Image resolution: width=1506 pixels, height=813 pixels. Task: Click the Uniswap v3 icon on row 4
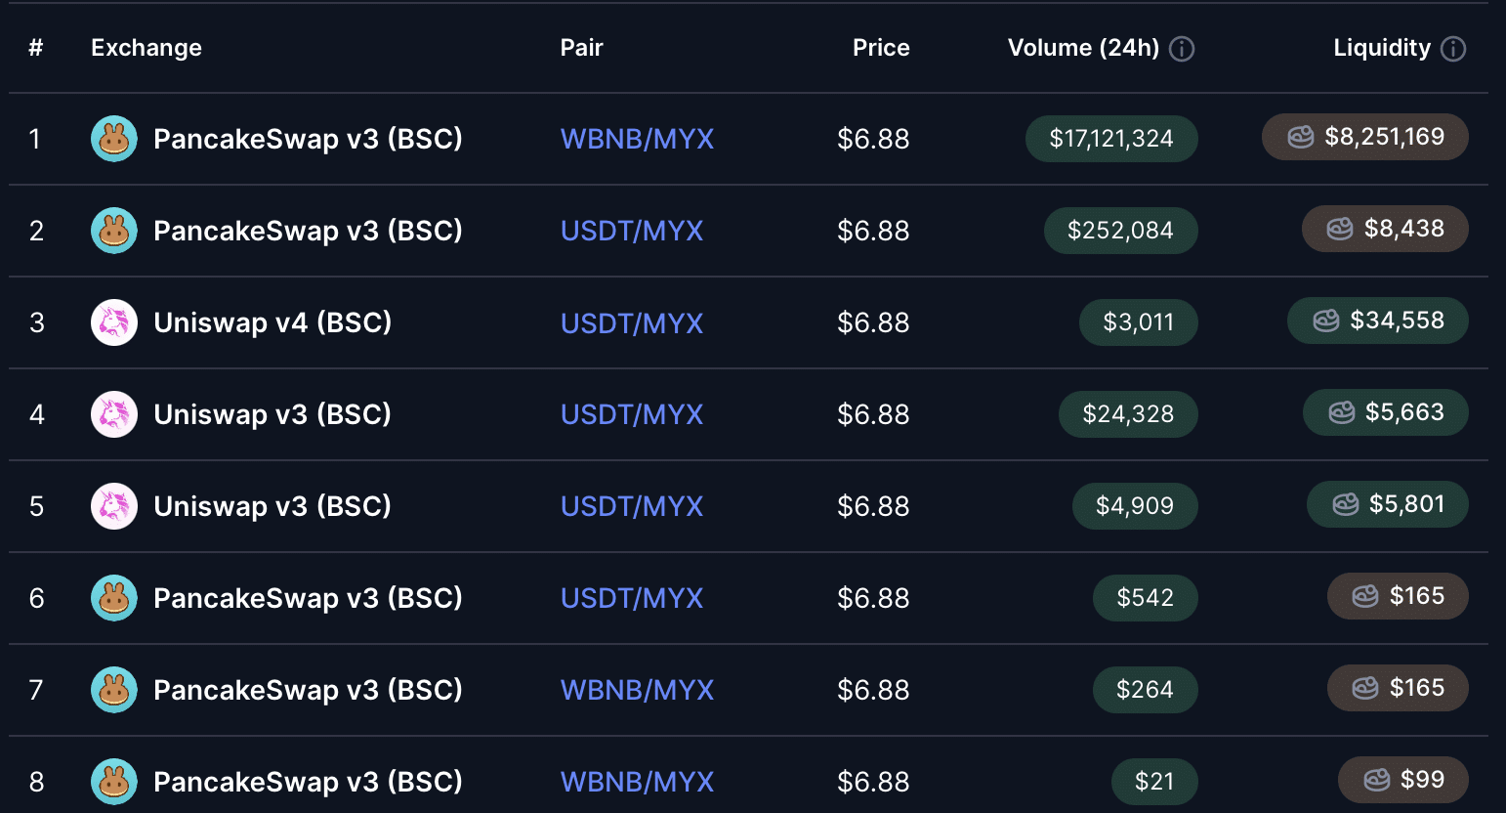114,414
